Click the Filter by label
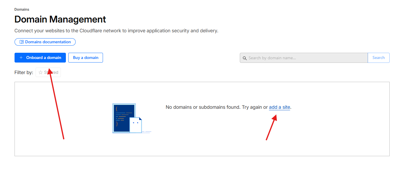The height and width of the screenshot is (179, 403). (x=24, y=73)
